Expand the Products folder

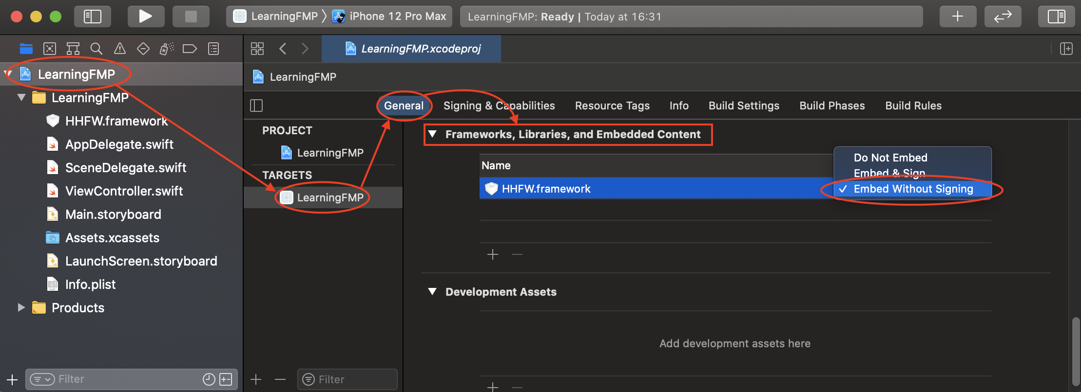pyautogui.click(x=21, y=308)
